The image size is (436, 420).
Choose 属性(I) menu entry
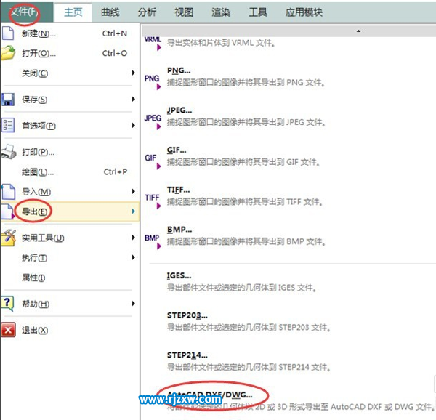pos(70,278)
